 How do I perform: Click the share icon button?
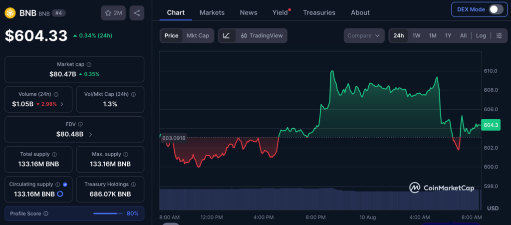click(137, 13)
